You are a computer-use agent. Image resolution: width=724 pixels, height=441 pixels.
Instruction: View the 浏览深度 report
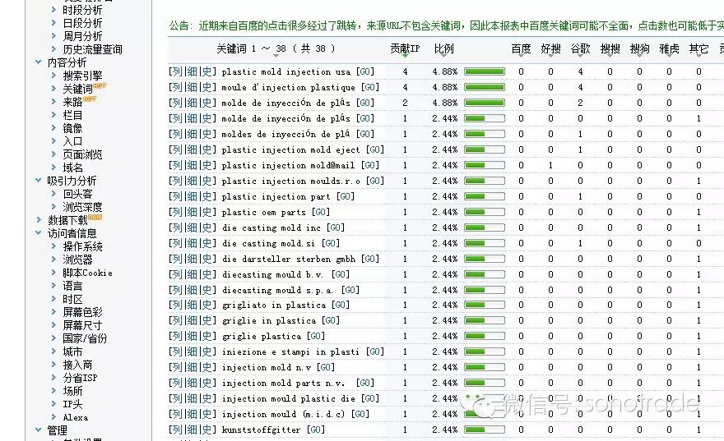pyautogui.click(x=82, y=207)
